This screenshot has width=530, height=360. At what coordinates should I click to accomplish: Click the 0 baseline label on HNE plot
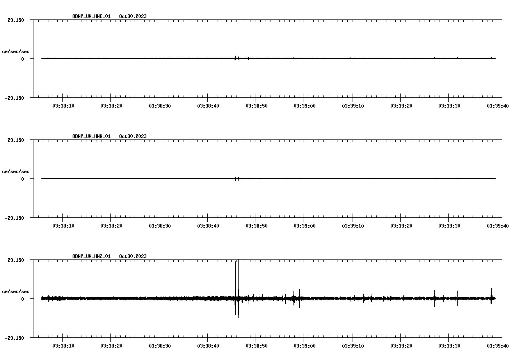[23, 59]
